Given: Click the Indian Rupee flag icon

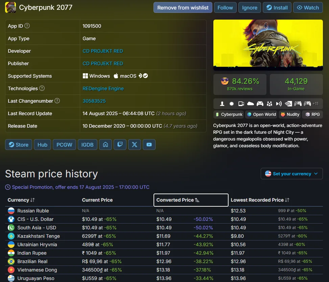Looking at the screenshot, I should (11, 253).
